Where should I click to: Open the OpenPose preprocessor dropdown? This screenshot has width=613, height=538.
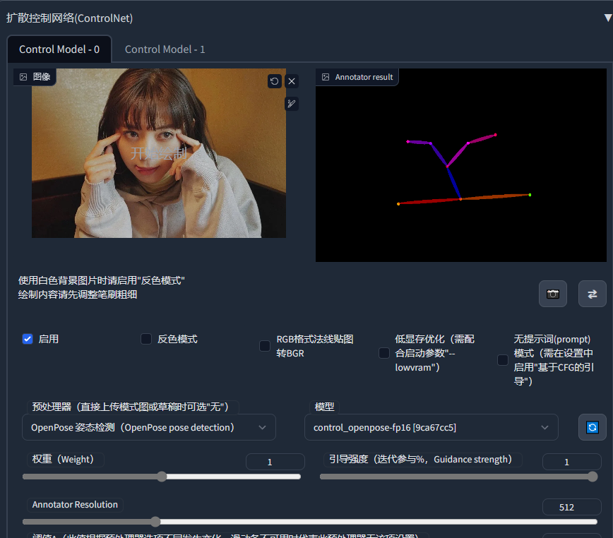coord(149,427)
